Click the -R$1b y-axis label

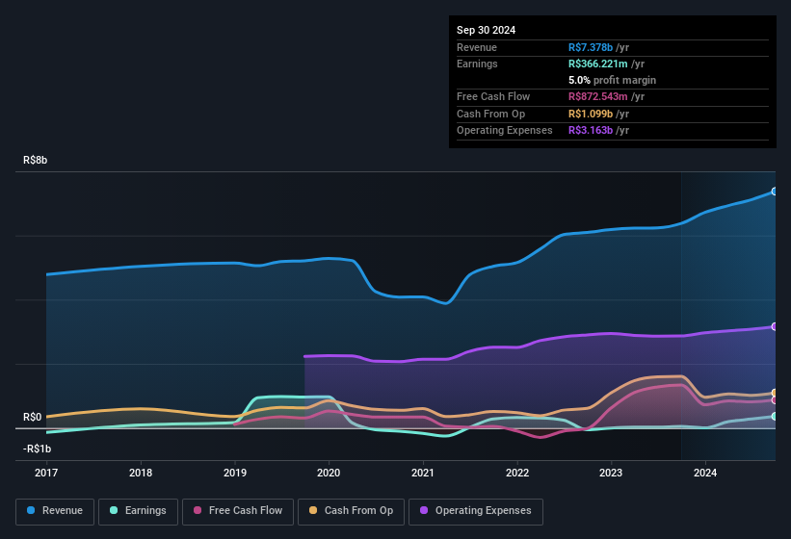click(37, 449)
